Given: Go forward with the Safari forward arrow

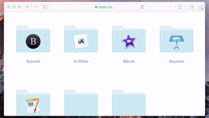Looking at the screenshot, I should (34, 7).
